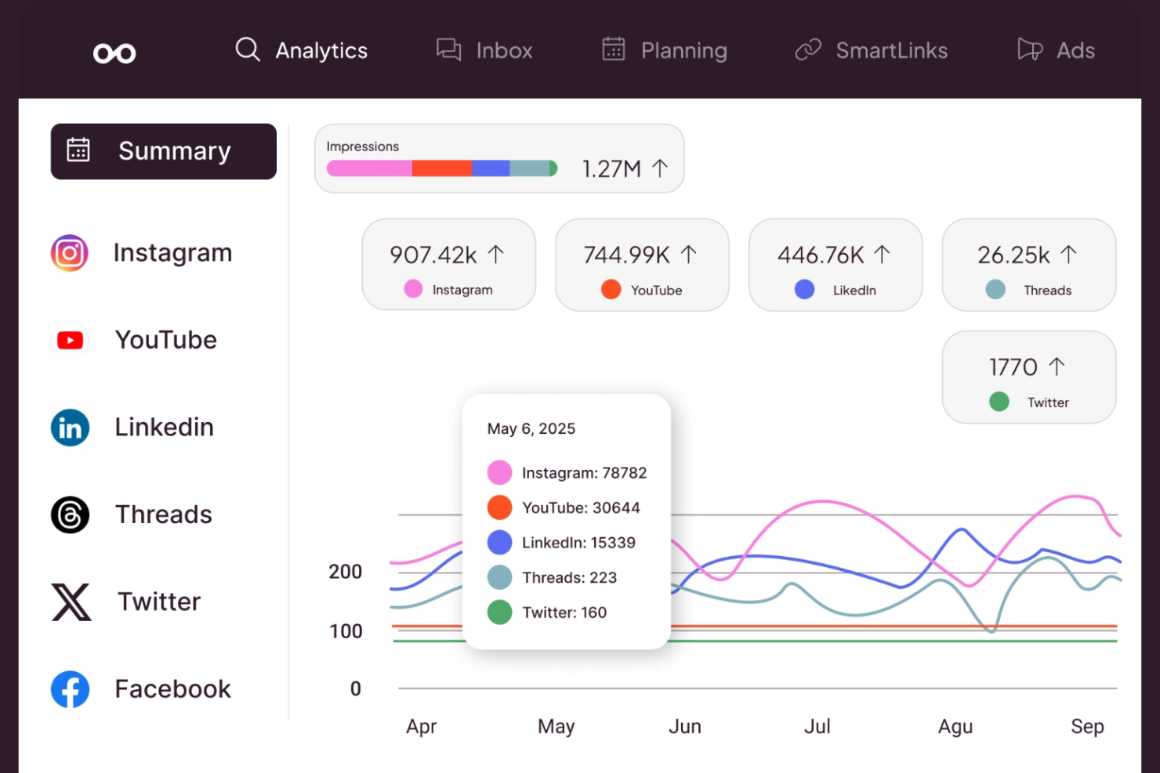Click the green Twitter dot in stat card
The image size is (1160, 773).
pos(999,402)
